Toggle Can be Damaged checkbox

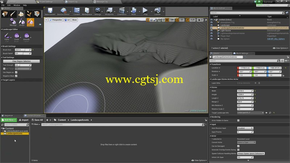[x=238, y=146]
